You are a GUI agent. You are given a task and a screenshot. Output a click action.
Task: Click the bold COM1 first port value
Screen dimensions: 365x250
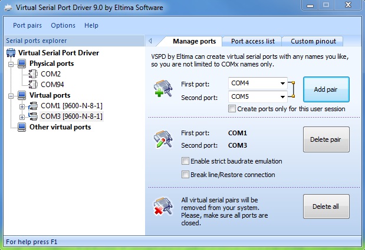[238, 133]
